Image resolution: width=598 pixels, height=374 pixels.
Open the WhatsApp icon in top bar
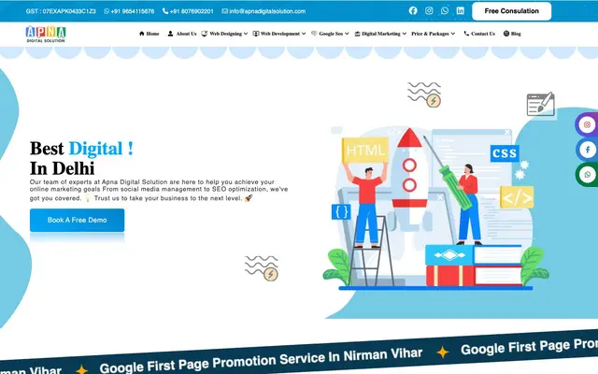(x=445, y=10)
